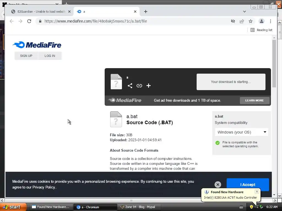Click 'Your download is starting...' button
Viewport: 282px width, 211px height.
click(x=231, y=82)
